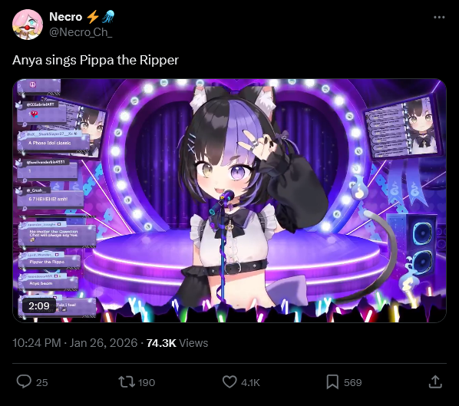Image resolution: width=459 pixels, height=406 pixels.
Task: Click the jellyfish emoji beside Necro
Action: [x=108, y=17]
